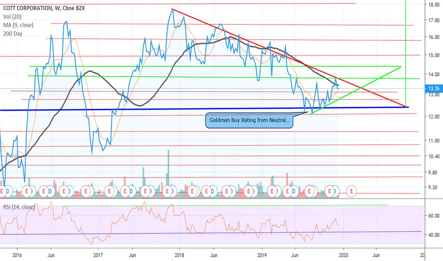The height and width of the screenshot is (261, 443).
Task: Click the RSI 60.00 scale label
Action: 433,215
